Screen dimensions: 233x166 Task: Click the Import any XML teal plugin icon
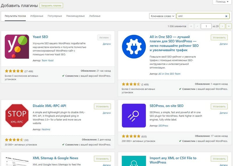134,161
